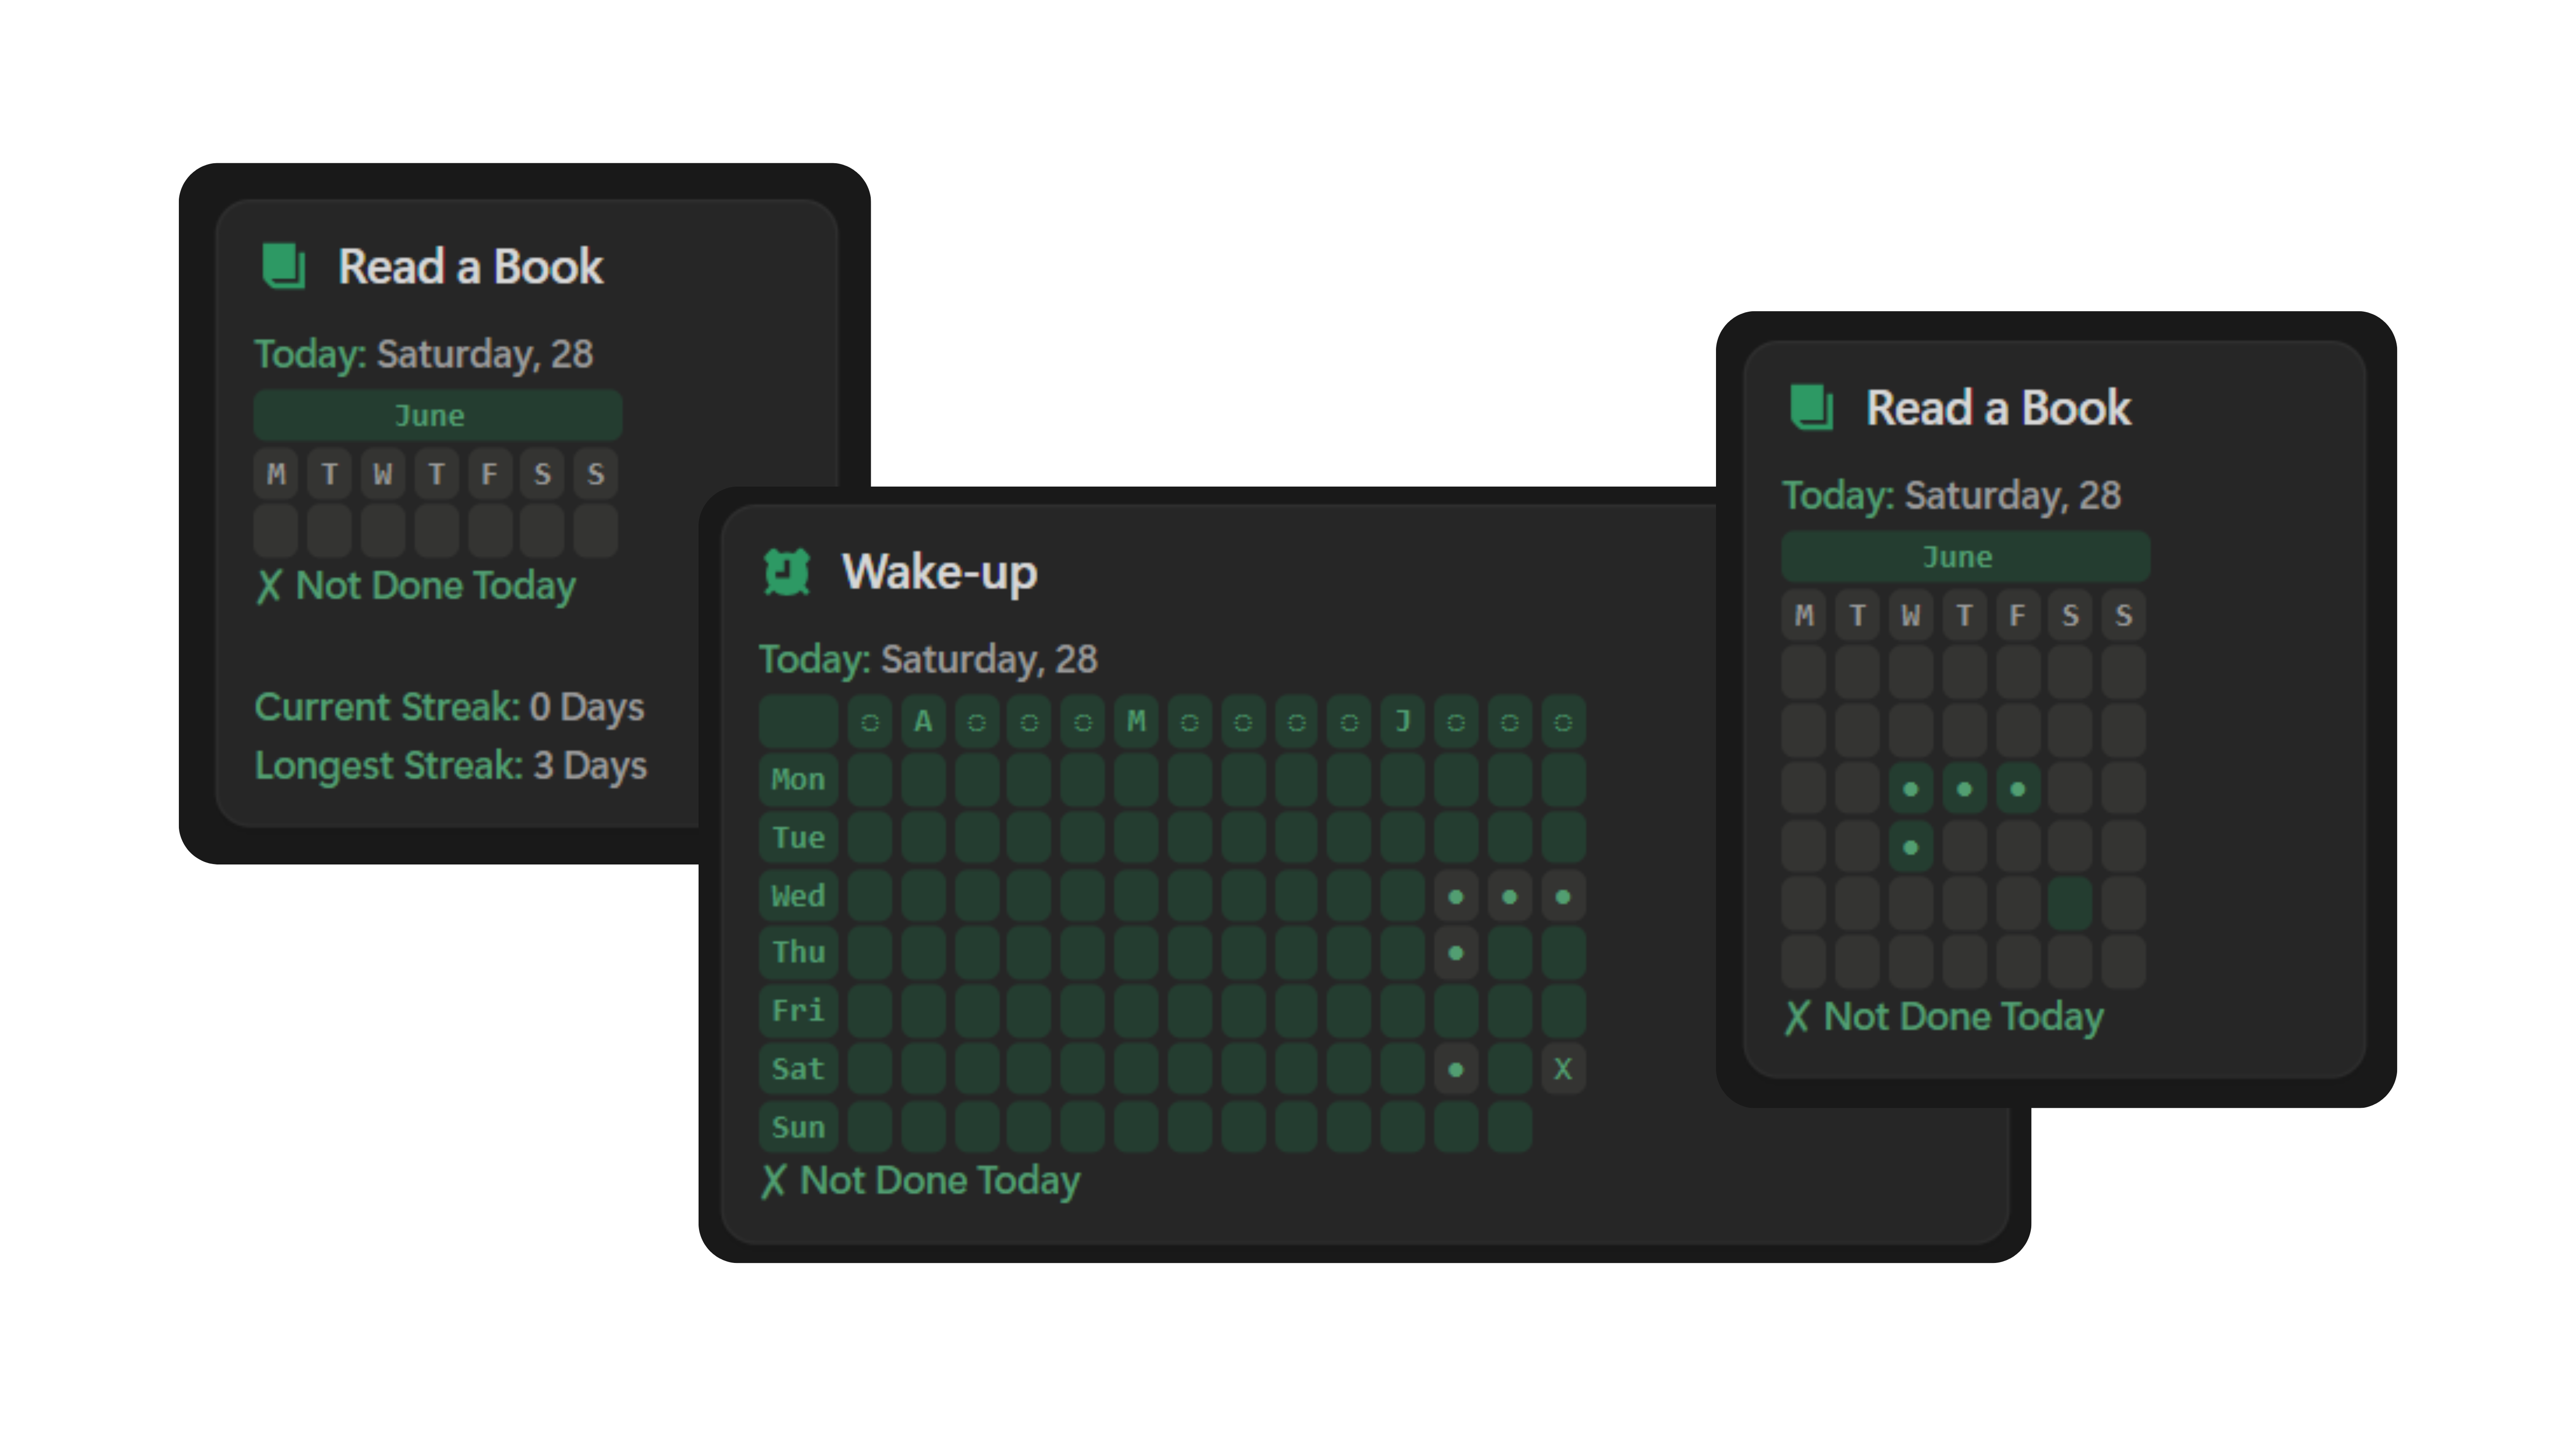2576x1449 pixels.
Task: Click 'Longest Streak: 3 Days' text
Action: click(451, 766)
